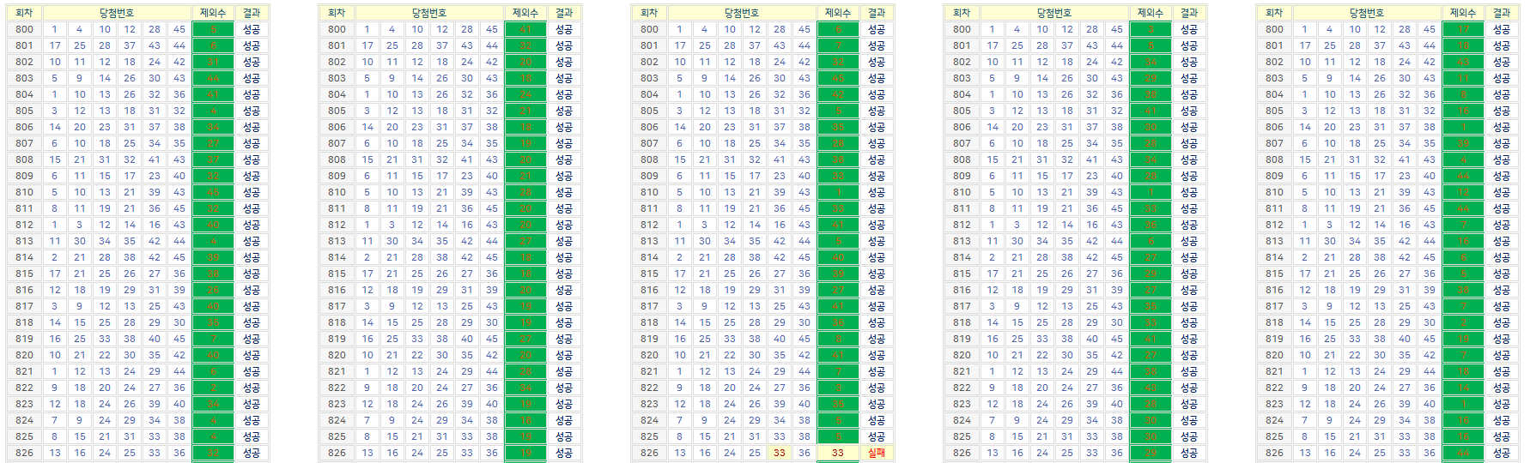Click 제외수 header in the second table
The width and height of the screenshot is (1530, 463).
(x=525, y=13)
